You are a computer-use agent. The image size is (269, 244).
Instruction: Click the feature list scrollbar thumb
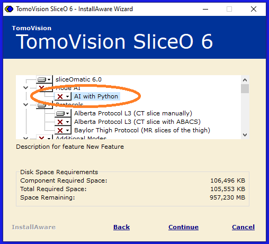[x=245, y=88]
